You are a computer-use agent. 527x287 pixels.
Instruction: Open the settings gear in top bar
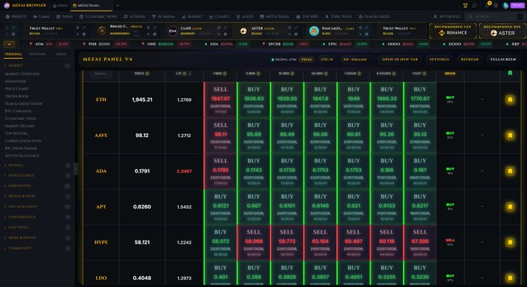[x=496, y=5]
